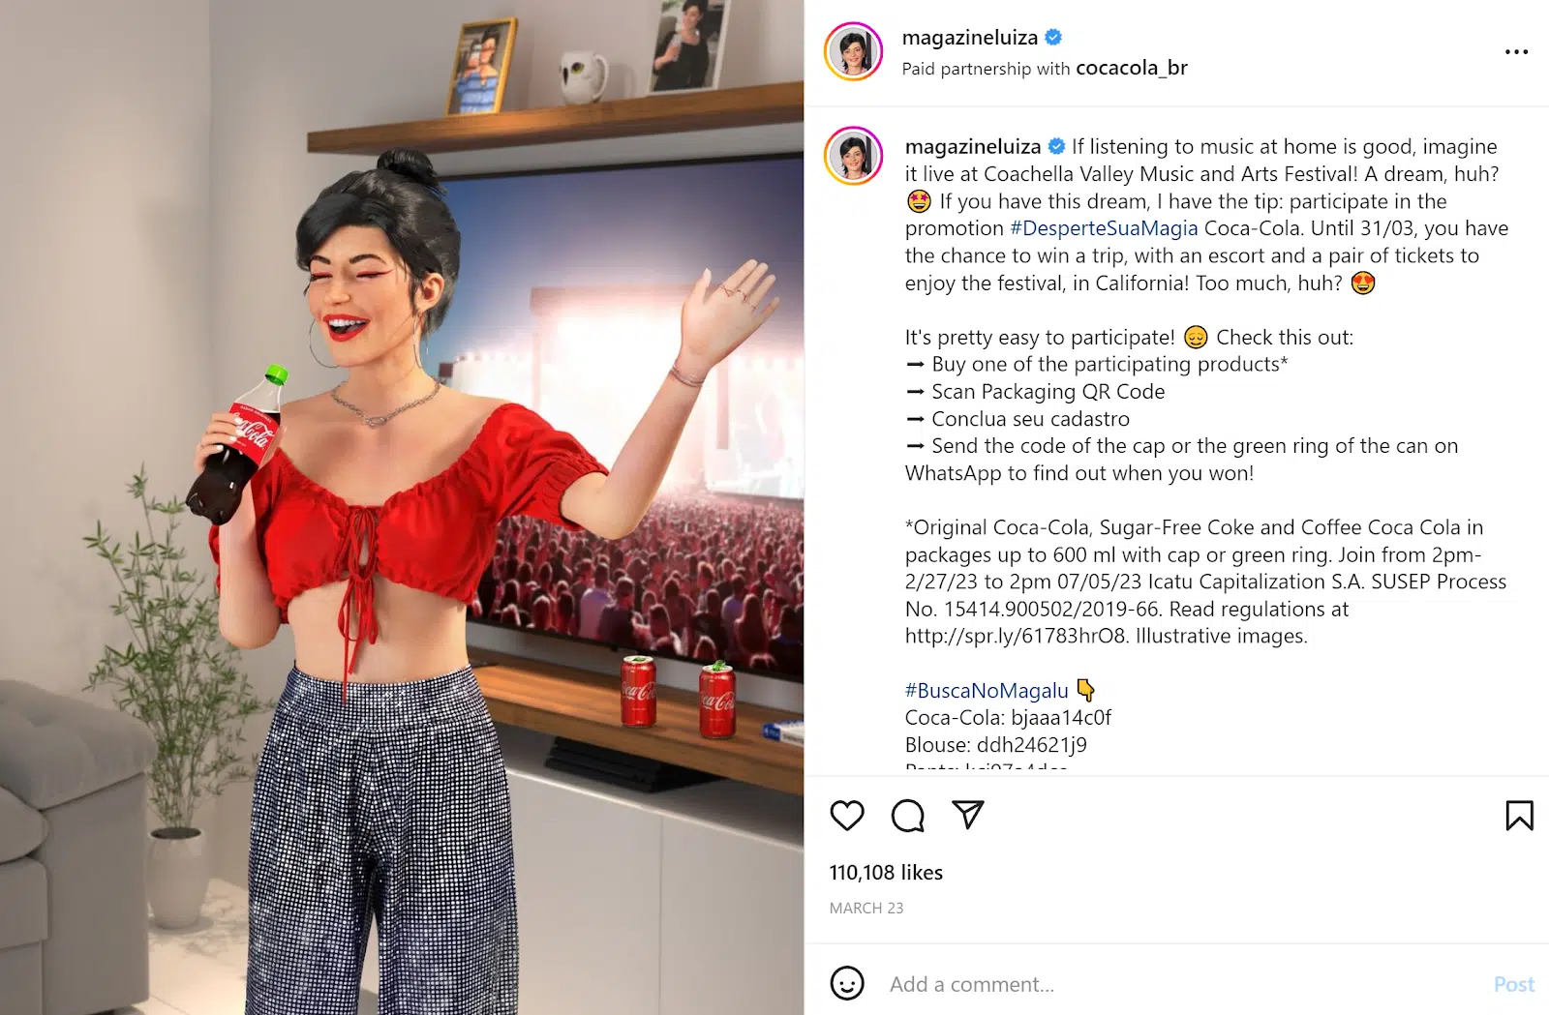The width and height of the screenshot is (1549, 1015).
Task: Click the #BuscaNoMagalu hashtag
Action: click(x=987, y=691)
